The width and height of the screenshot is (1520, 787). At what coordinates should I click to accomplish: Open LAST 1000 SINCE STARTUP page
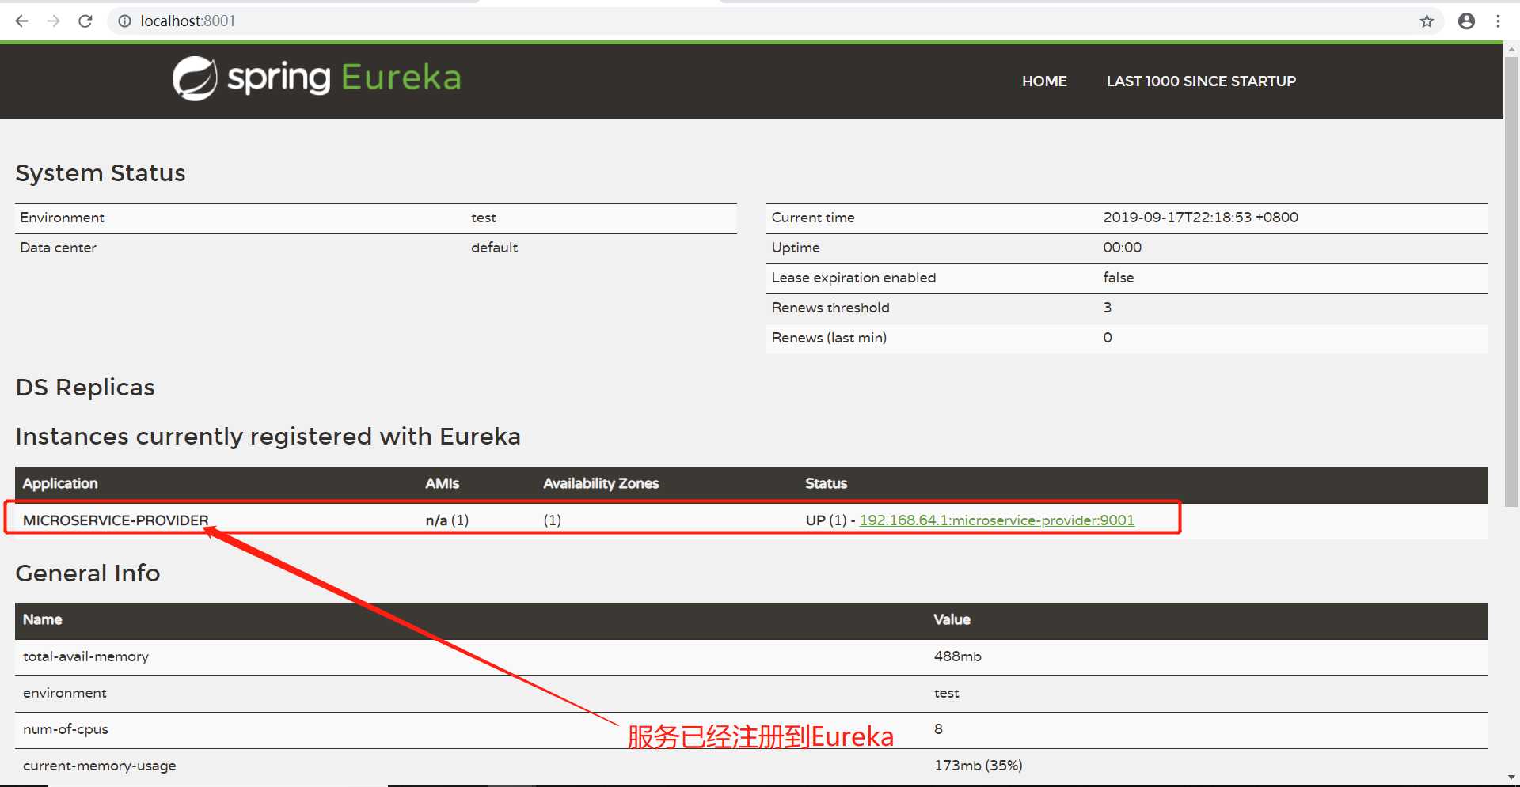click(1201, 81)
